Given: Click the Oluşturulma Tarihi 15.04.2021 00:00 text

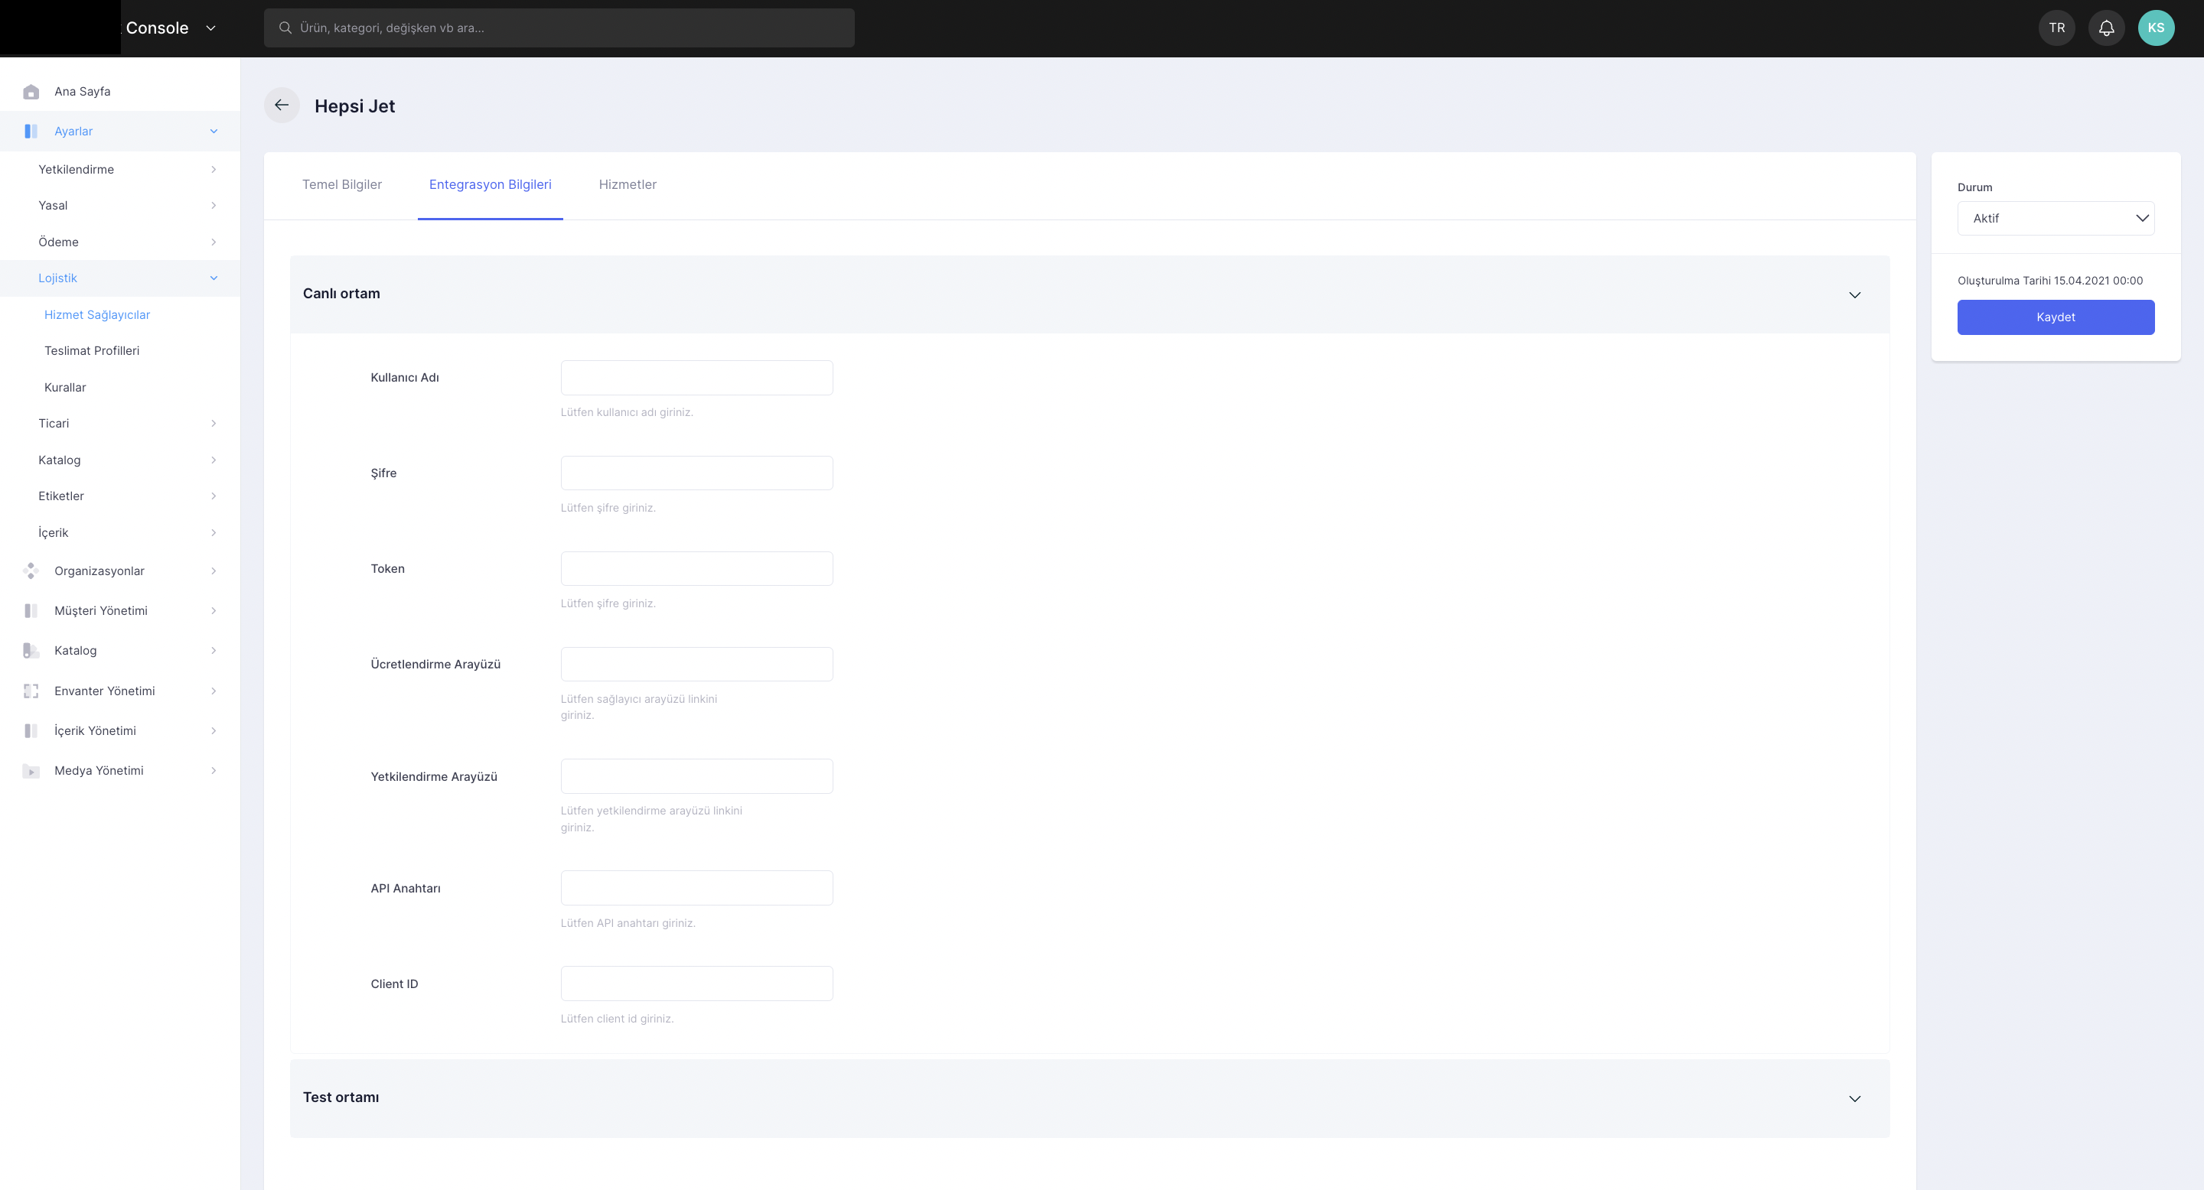Looking at the screenshot, I should click(x=2050, y=281).
